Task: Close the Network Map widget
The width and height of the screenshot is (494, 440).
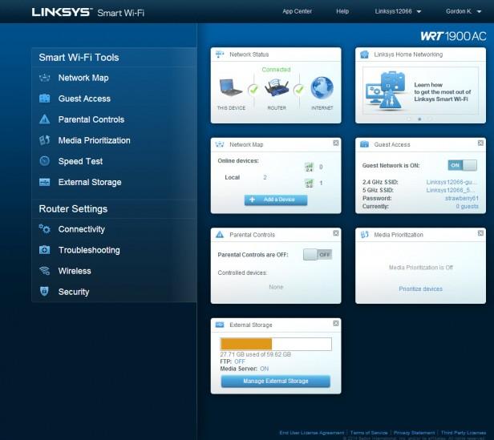Action: tap(336, 143)
